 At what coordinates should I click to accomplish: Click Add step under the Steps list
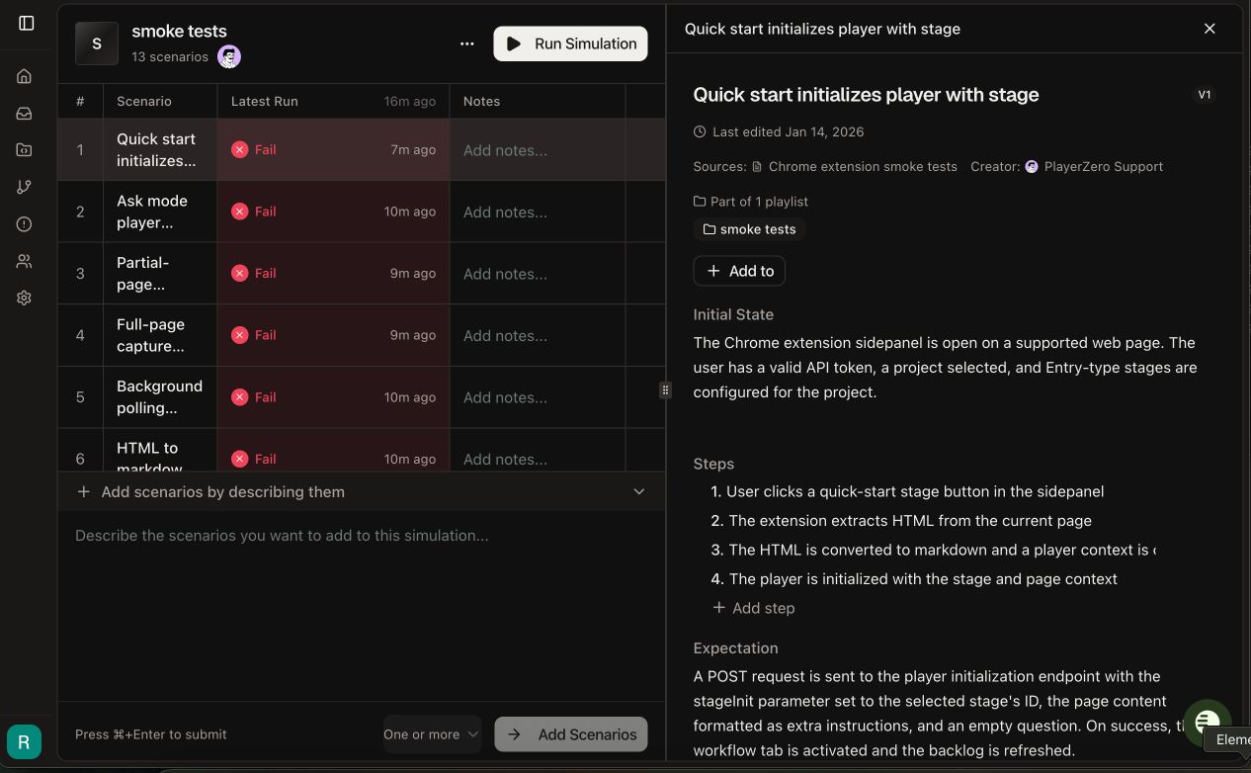[x=753, y=607]
